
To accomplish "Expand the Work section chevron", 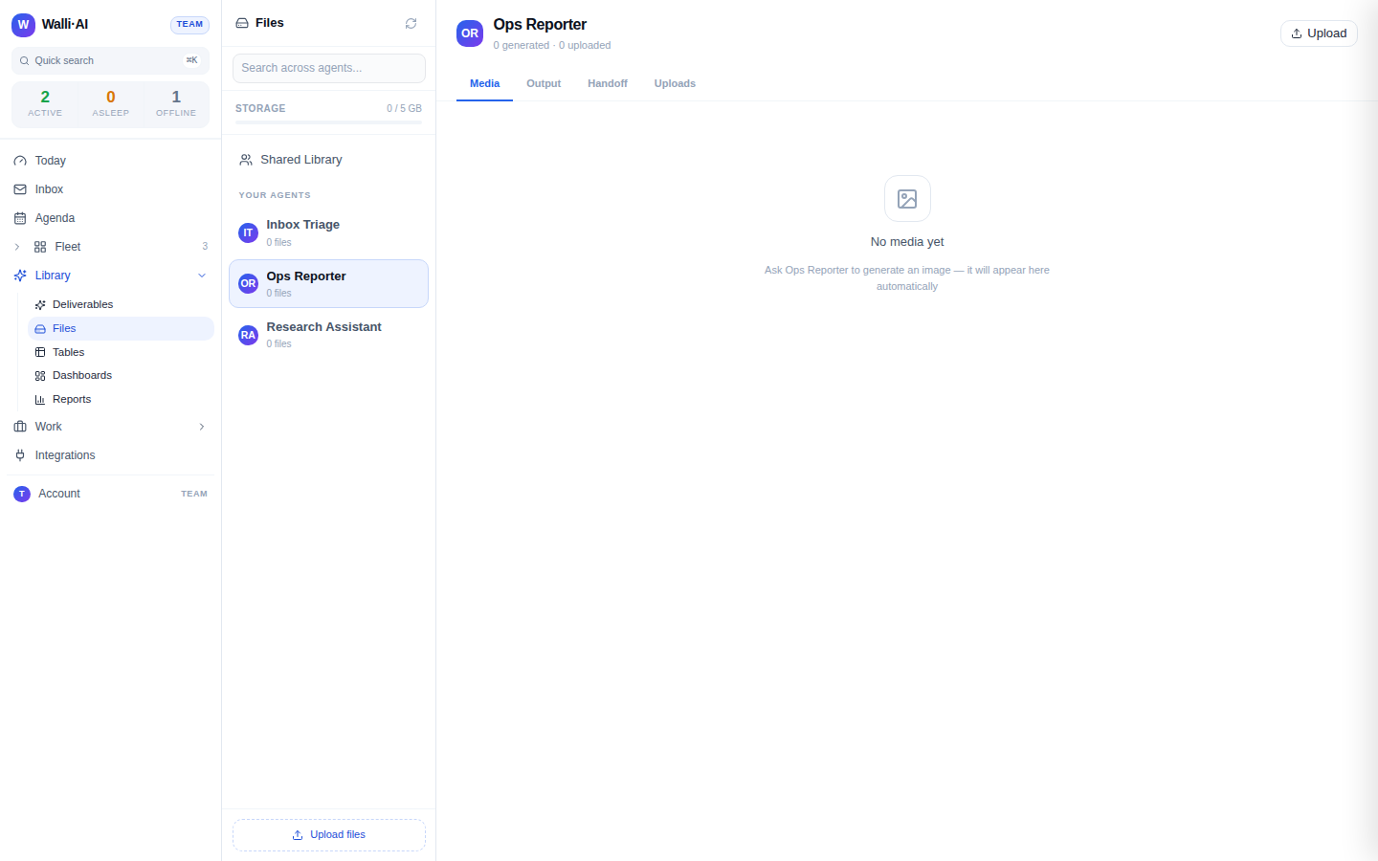I will pyautogui.click(x=202, y=427).
